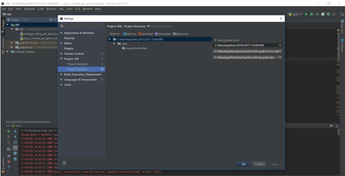Click the magnifier Search Everywhere icon

[x=342, y=14]
